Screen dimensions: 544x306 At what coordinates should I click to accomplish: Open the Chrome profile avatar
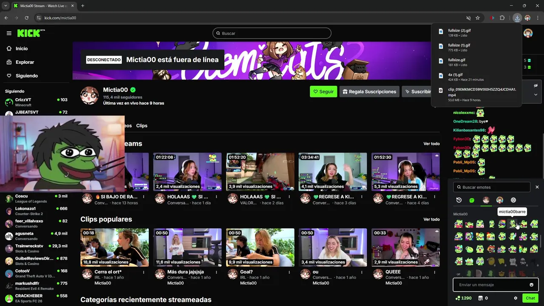(527, 18)
